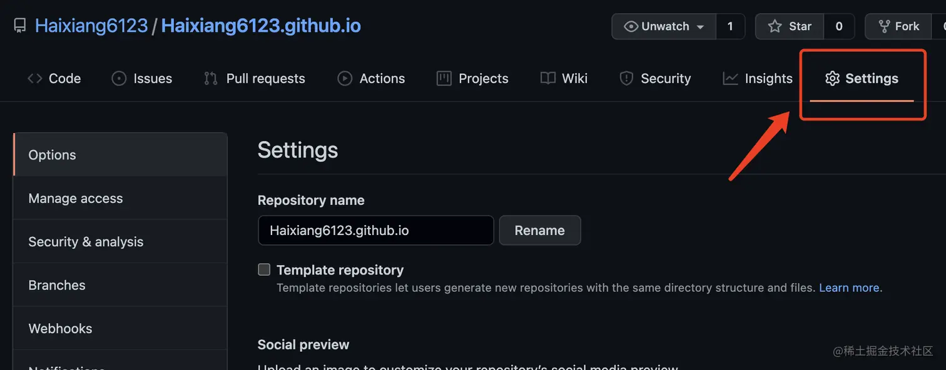This screenshot has height=370, width=946.
Task: Click the Insights graph icon
Action: pos(730,78)
